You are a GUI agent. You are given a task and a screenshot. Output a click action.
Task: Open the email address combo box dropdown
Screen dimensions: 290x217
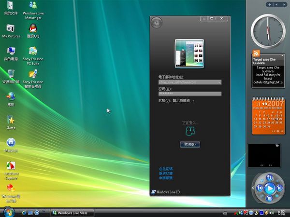click(x=219, y=82)
